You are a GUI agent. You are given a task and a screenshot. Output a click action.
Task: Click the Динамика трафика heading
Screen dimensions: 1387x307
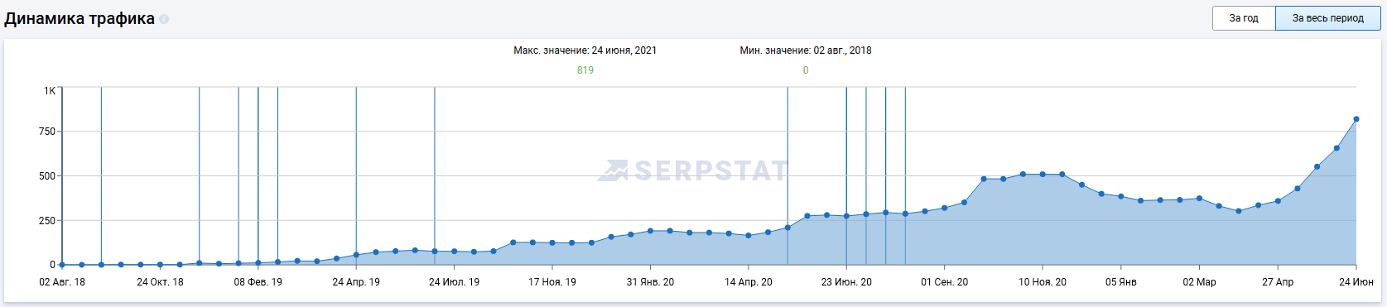click(79, 18)
